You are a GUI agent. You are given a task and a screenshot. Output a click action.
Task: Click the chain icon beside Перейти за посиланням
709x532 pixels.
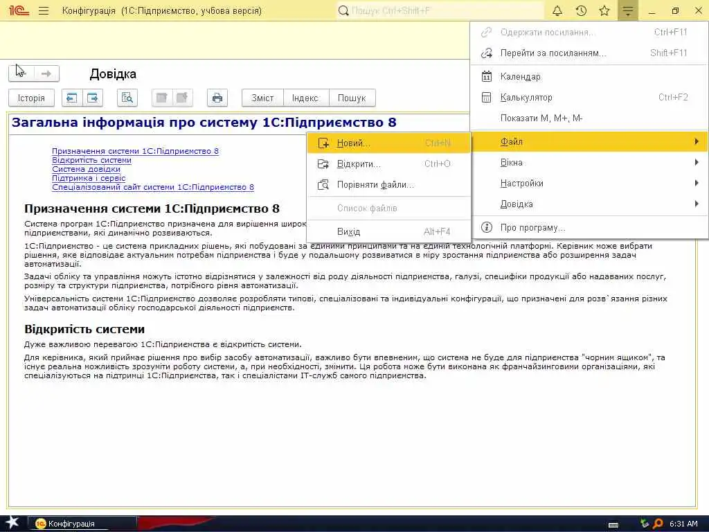pyautogui.click(x=487, y=53)
